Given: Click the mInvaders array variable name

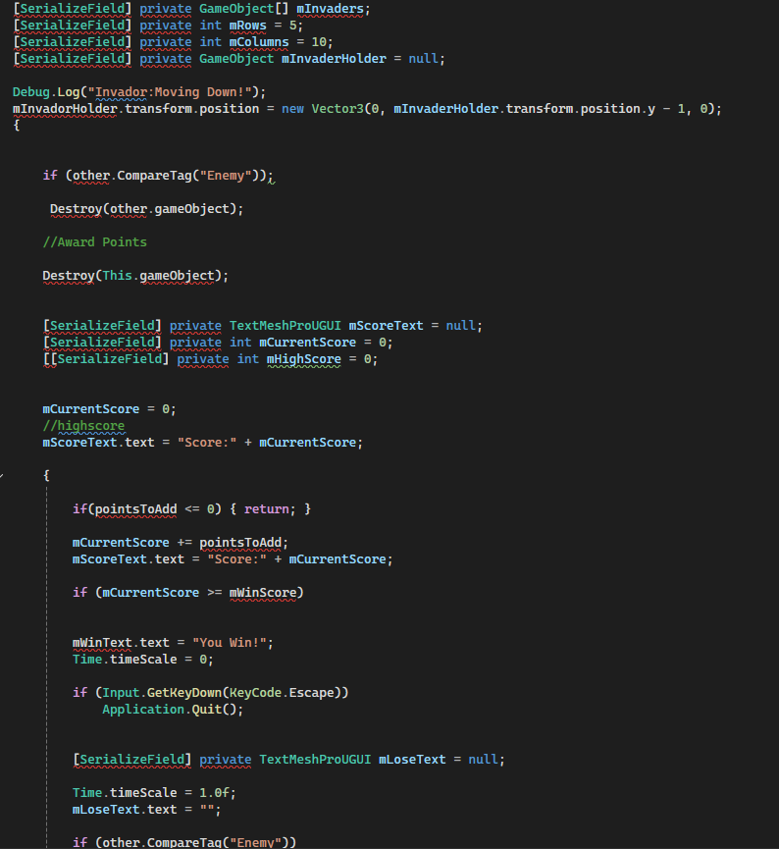Looking at the screenshot, I should pos(330,9).
